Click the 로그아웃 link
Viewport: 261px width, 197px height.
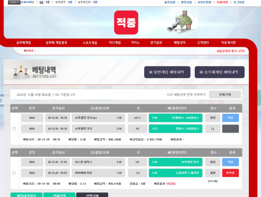(x=239, y=2)
